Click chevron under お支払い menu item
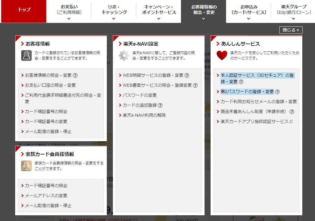This screenshot has width=315, height=221. coord(69,19)
